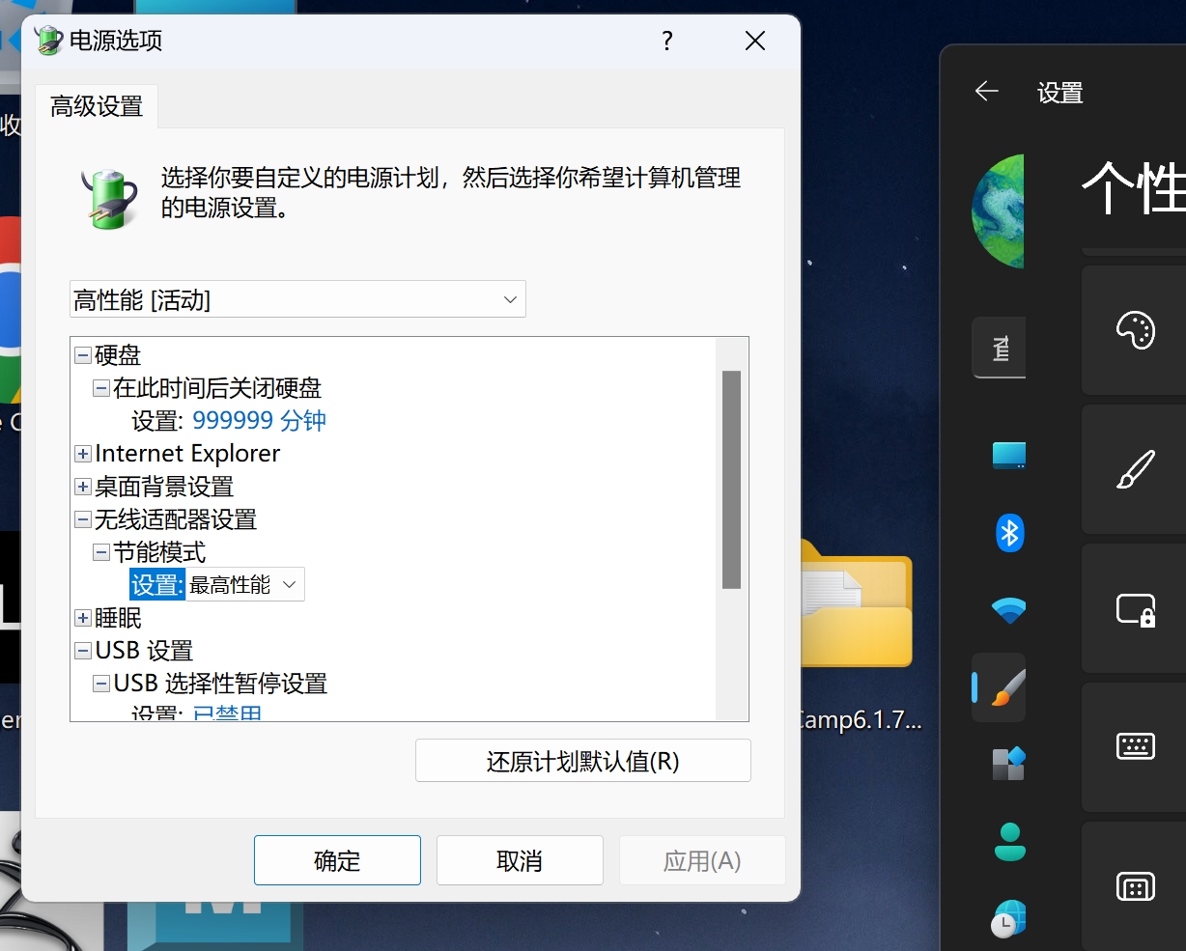Open the System category in Settings sidebar
1186x951 pixels.
click(1008, 455)
